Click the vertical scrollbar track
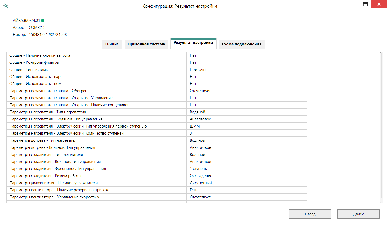 (381, 126)
